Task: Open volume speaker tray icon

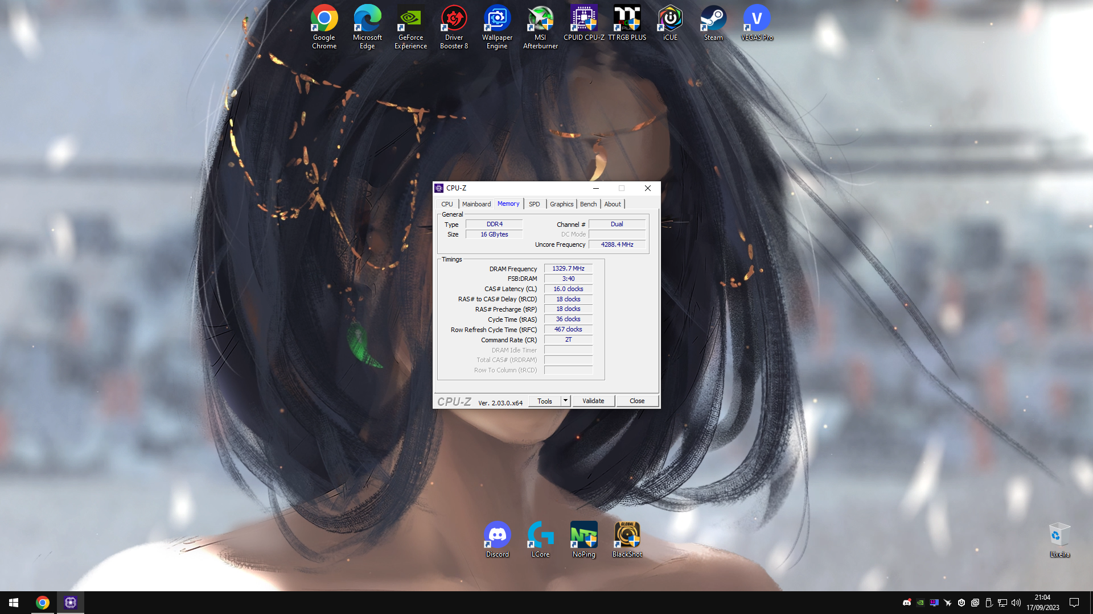Action: click(x=1016, y=603)
